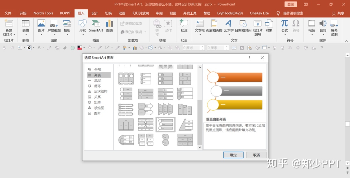Open Header and Footer (页眉和页脚)
Screen dimensions: 350x178
pyautogui.click(x=214, y=26)
